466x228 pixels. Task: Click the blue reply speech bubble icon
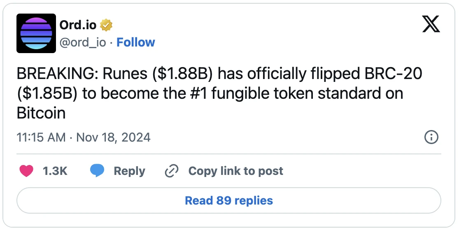click(x=97, y=171)
